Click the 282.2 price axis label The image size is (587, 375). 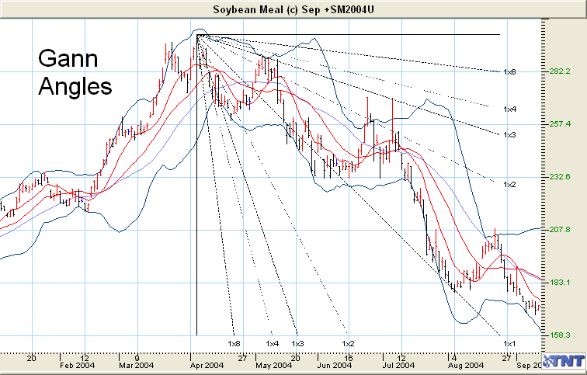click(560, 71)
